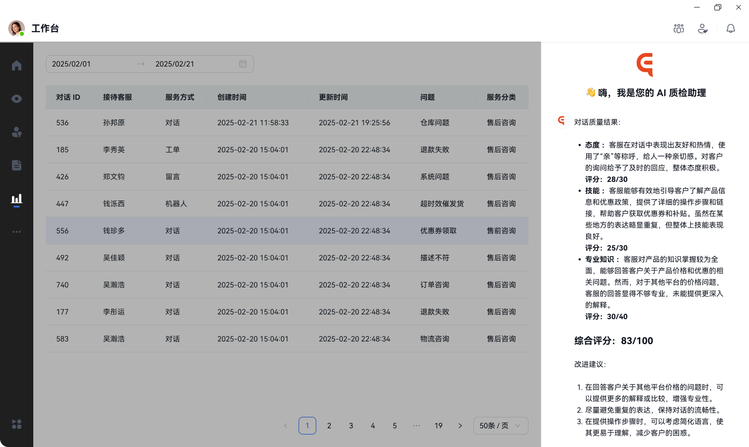Open the apps grid icon at sidebar bottom
Screen dimensions: 749x447
(x=17, y=424)
